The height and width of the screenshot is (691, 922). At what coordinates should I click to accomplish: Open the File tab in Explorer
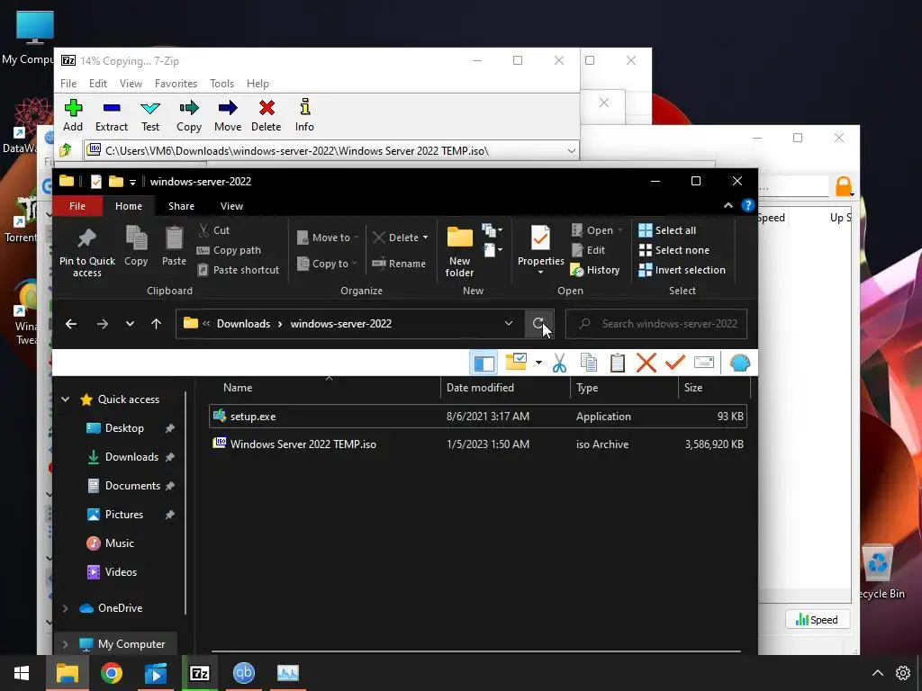(x=77, y=206)
